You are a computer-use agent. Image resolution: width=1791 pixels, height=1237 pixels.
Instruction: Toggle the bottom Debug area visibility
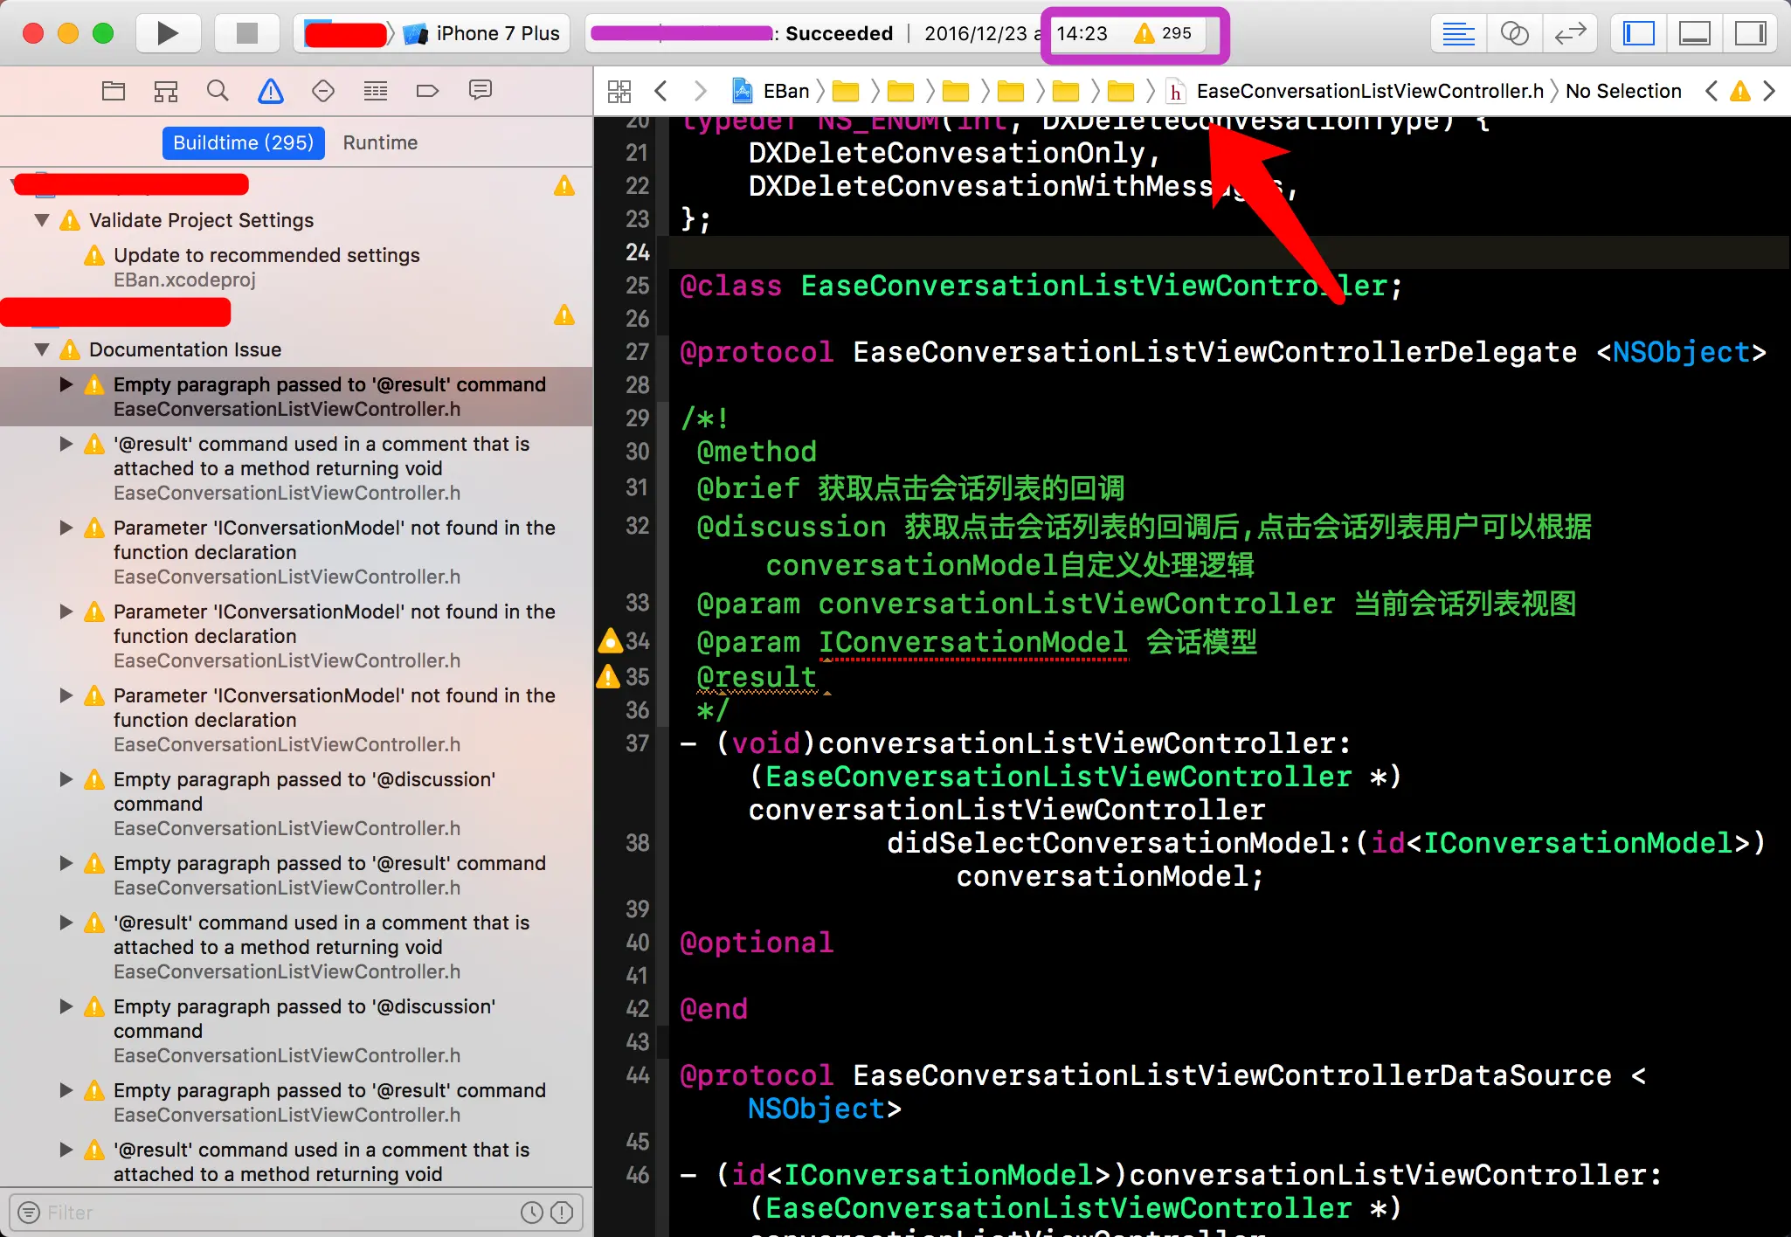click(x=1695, y=33)
